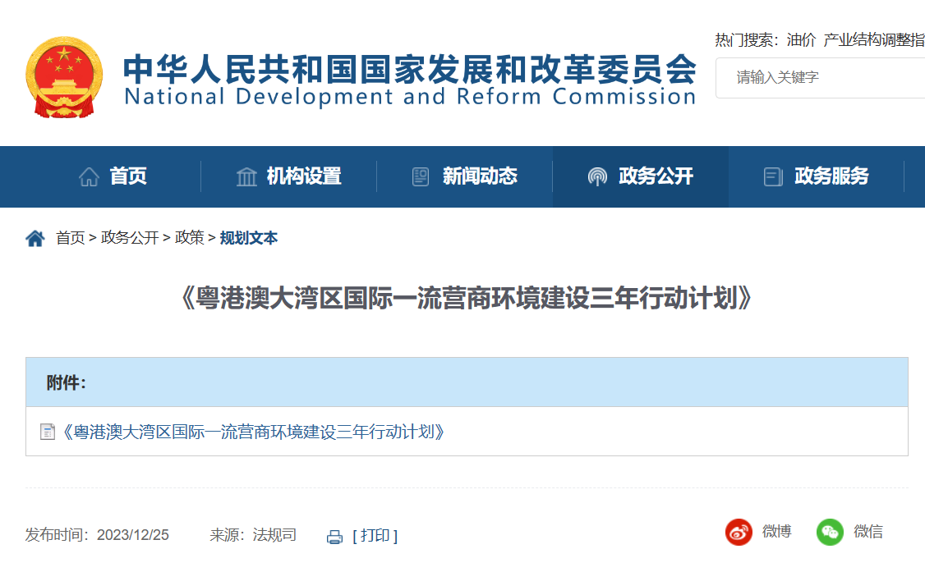Click the WeChat share icon
This screenshot has width=925, height=581.
(x=830, y=533)
